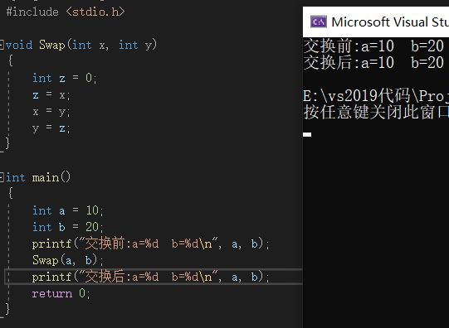Click the 'x = y;' statement
449x328 pixels.
pyautogui.click(x=51, y=111)
